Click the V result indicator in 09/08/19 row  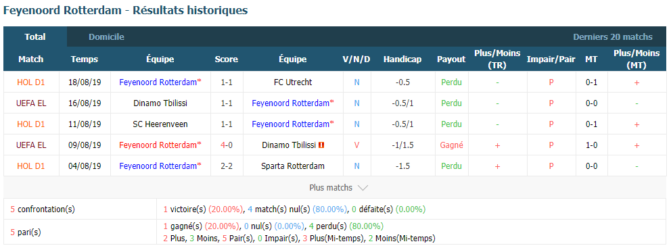[x=356, y=145]
